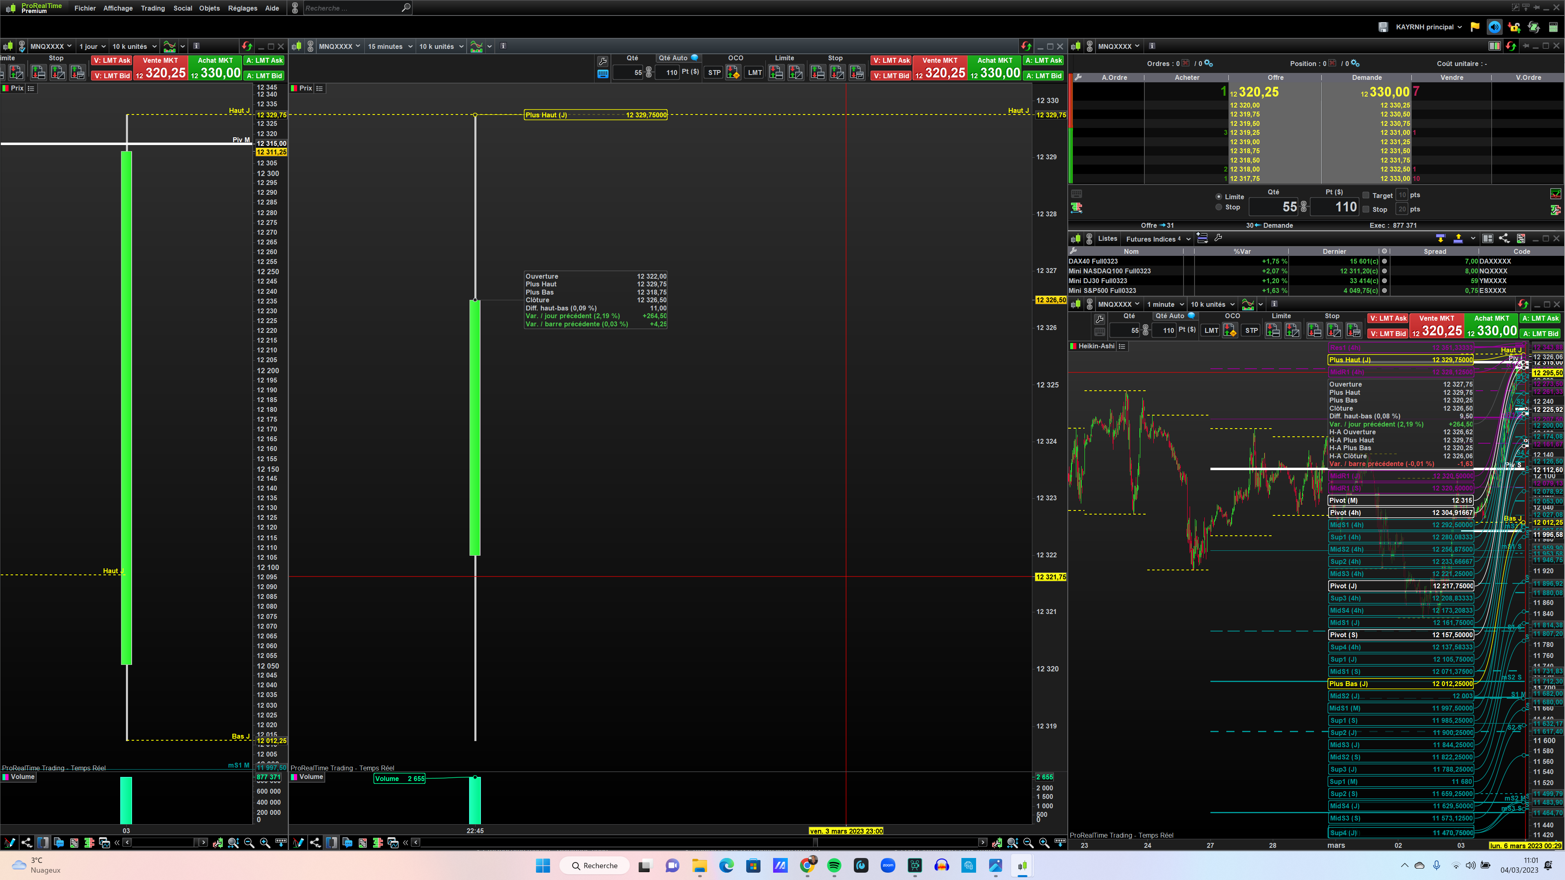This screenshot has height=880, width=1565.
Task: Click Vente MKT button in daily chart
Action: click(161, 68)
